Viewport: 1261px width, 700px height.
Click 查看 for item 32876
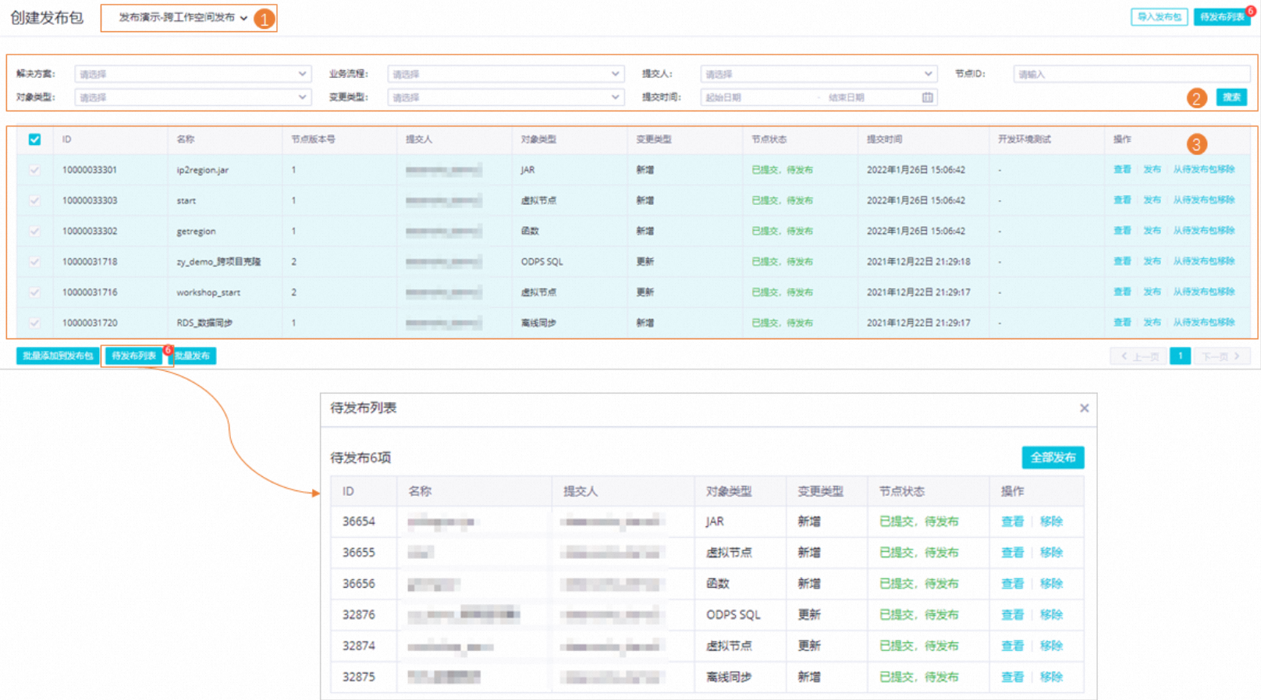[1012, 615]
